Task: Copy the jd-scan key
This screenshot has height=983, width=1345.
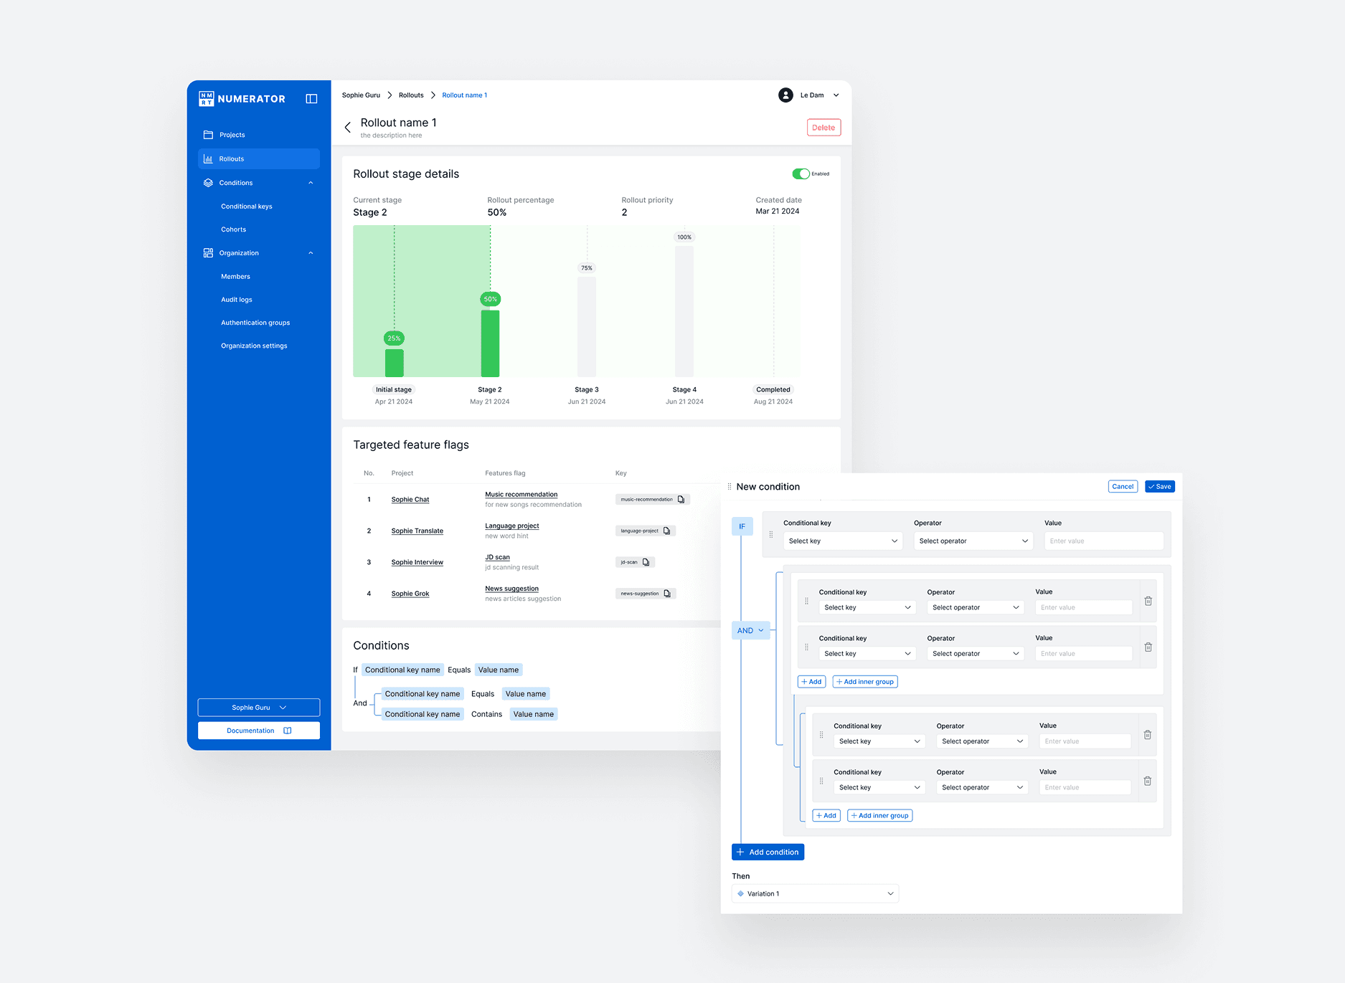Action: [x=646, y=562]
